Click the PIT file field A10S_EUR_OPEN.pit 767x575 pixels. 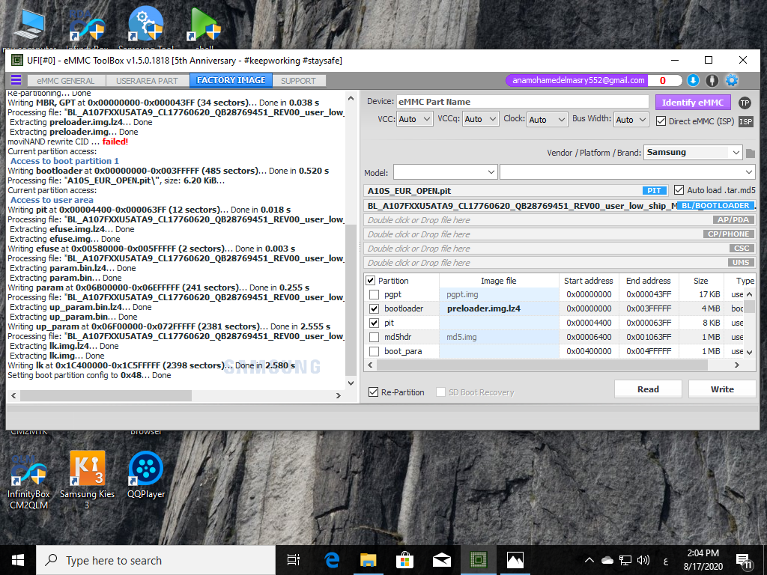516,191
